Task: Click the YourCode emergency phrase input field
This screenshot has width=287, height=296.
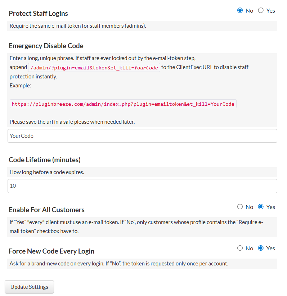Action: click(142, 136)
